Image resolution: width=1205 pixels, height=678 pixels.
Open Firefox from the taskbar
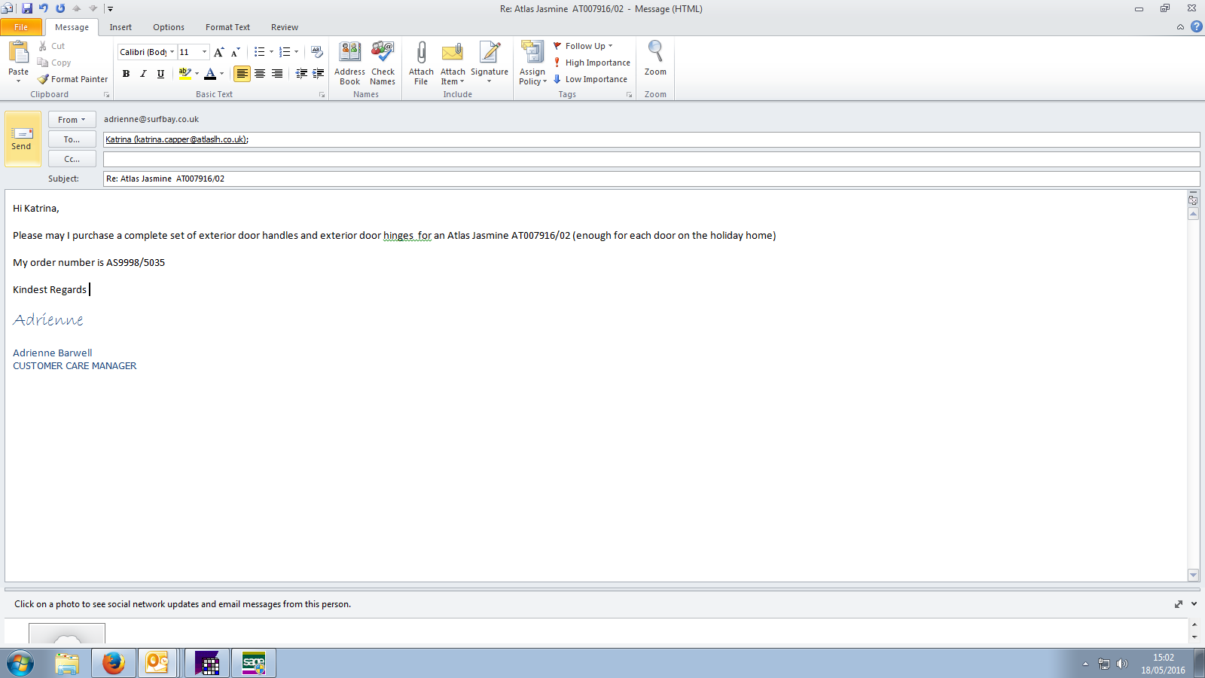point(114,663)
